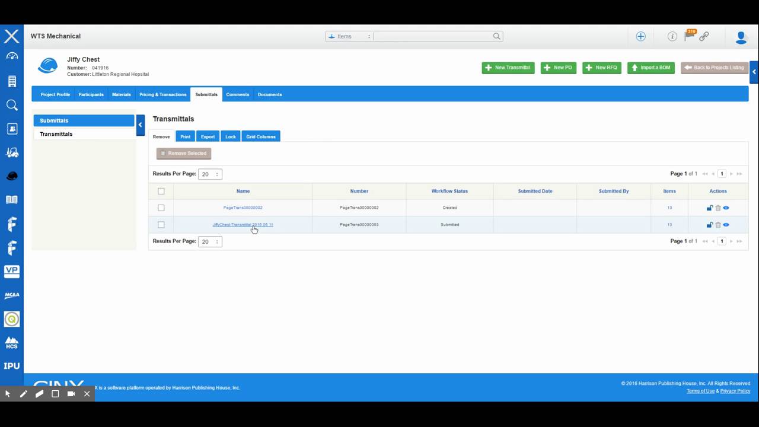The image size is (759, 427).
Task: Open the Items search category dropdown
Action: pyautogui.click(x=349, y=36)
